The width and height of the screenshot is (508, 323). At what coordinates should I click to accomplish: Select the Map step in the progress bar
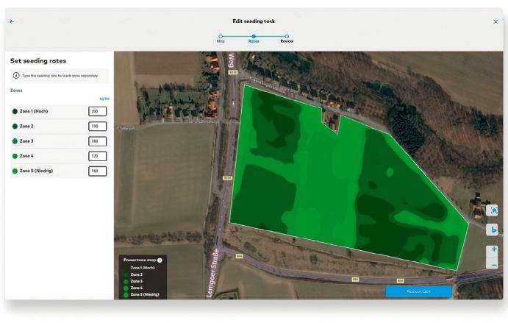[x=221, y=38]
